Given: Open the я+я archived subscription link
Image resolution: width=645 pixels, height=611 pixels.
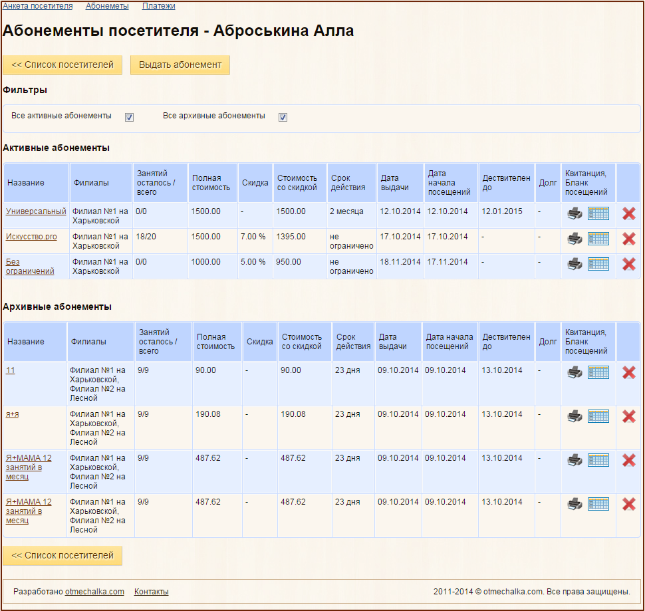Looking at the screenshot, I should (x=13, y=414).
